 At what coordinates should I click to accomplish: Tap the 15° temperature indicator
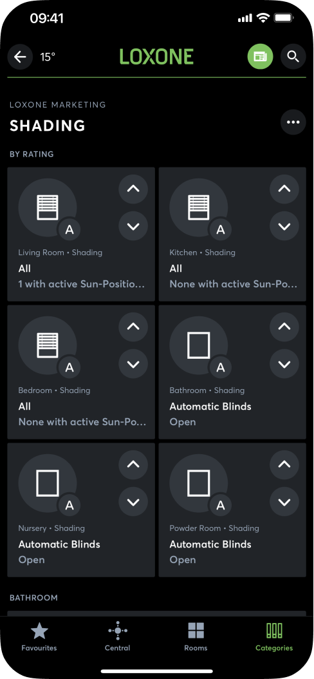(48, 57)
